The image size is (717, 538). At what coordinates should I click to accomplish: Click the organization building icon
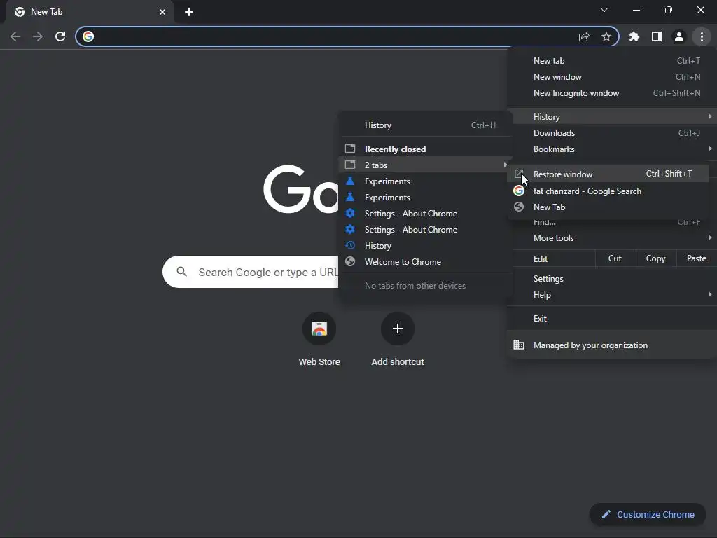click(x=519, y=345)
